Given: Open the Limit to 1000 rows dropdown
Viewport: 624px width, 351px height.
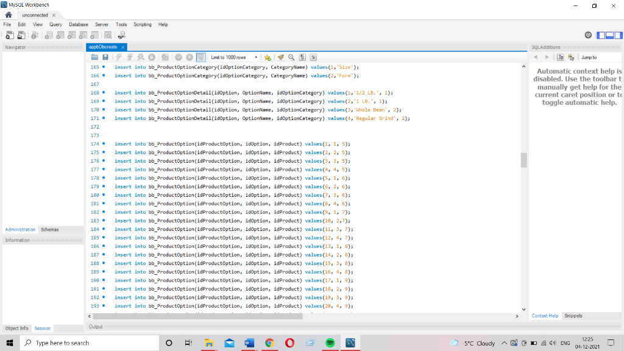Looking at the screenshot, I should 256,57.
